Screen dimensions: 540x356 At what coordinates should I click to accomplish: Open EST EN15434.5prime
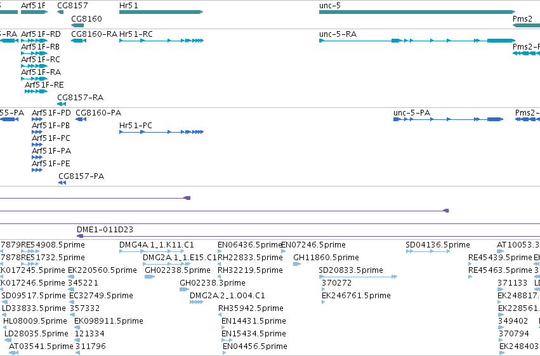253,334
